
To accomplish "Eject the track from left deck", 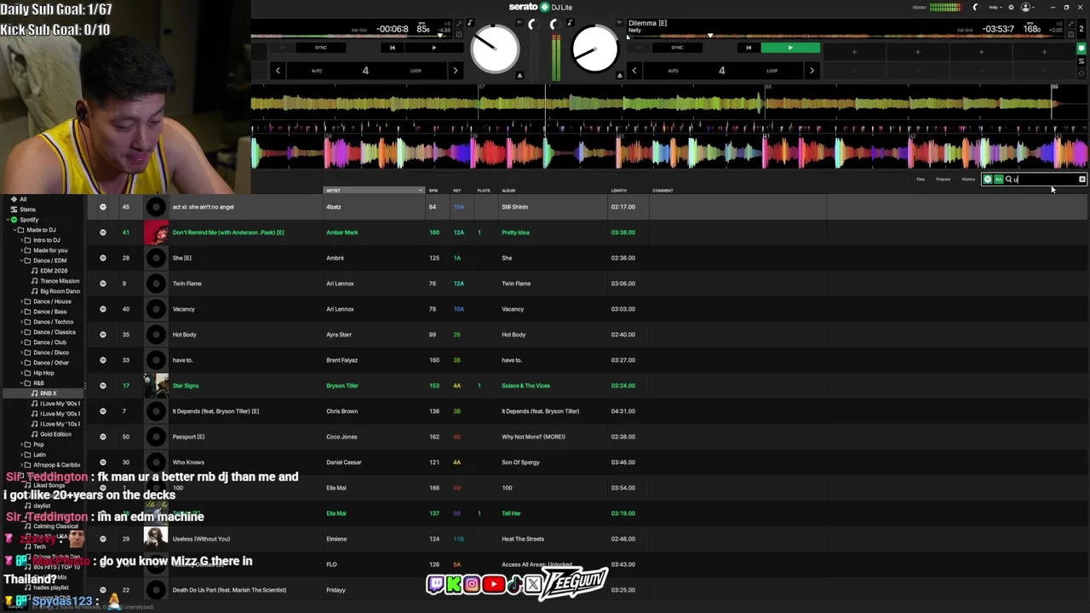I will (519, 75).
